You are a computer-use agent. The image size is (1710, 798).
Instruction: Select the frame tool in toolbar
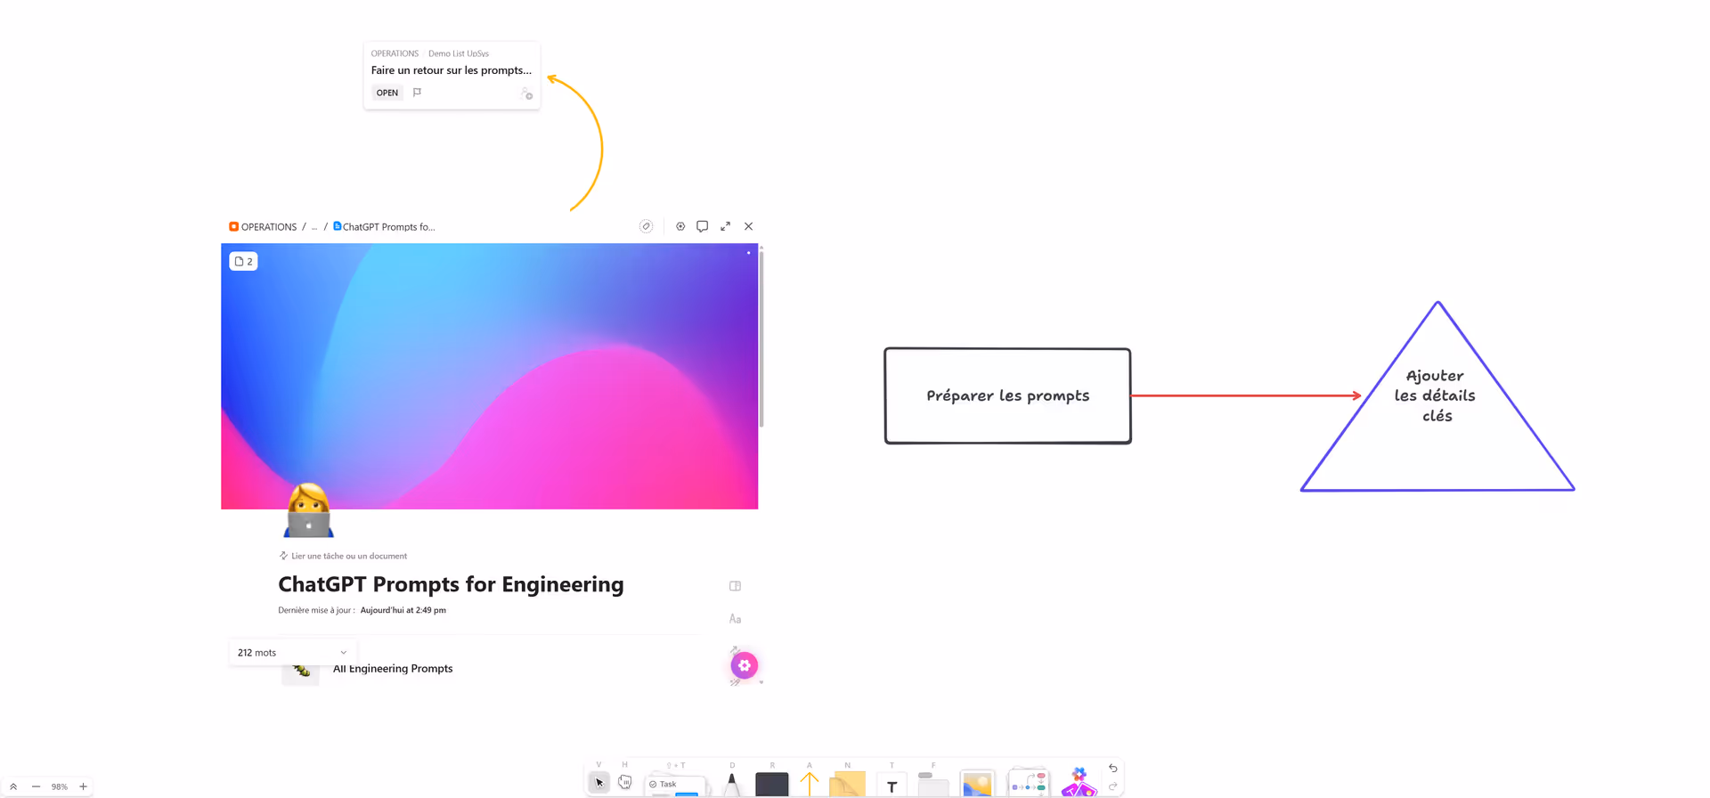(932, 784)
